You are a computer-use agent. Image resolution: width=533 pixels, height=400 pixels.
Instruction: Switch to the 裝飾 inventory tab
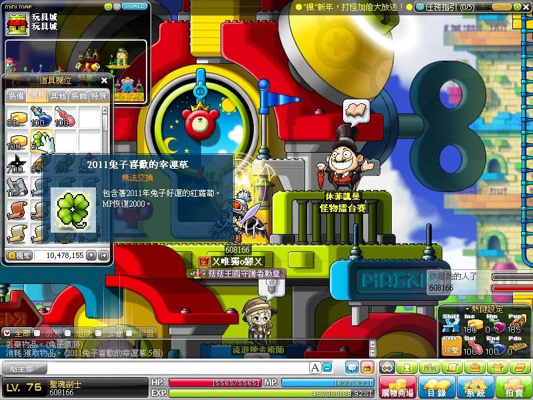point(79,96)
